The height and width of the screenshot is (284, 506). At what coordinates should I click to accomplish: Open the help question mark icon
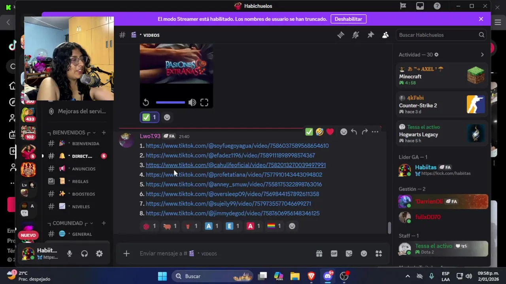pyautogui.click(x=437, y=6)
